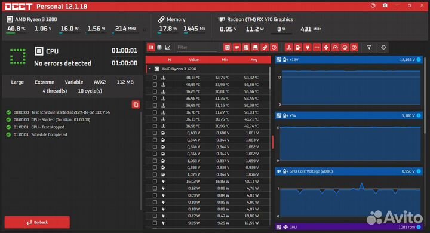Image resolution: width=430 pixels, height=233 pixels.
Task: Click the +5V graph header bar
Action: 349,115
